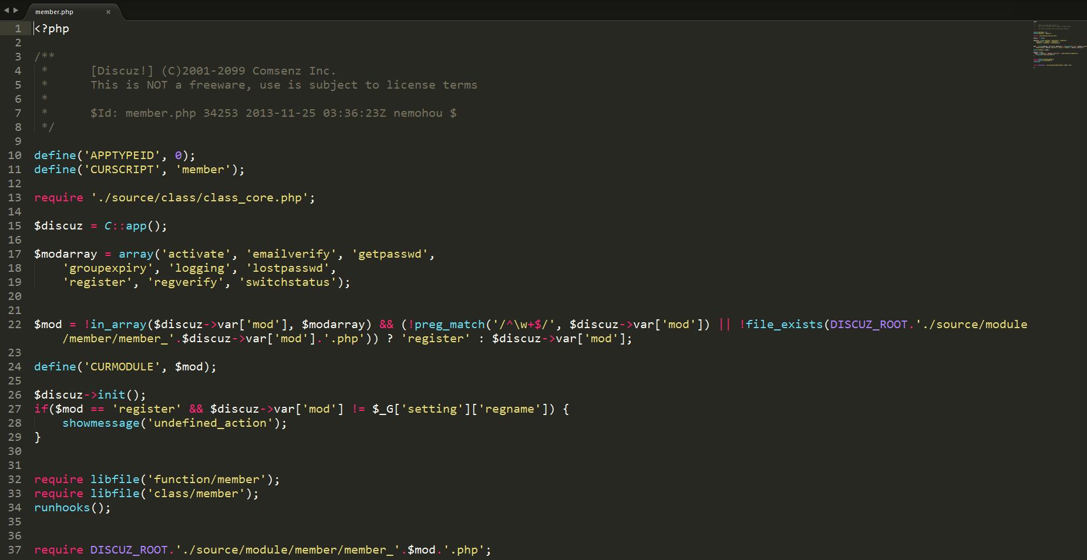Click the 'APPTYPEID' string in define
This screenshot has width=1087, height=560.
[122, 156]
